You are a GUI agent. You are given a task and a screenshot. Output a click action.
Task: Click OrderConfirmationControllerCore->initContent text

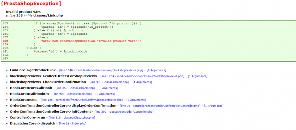click(x=50, y=112)
